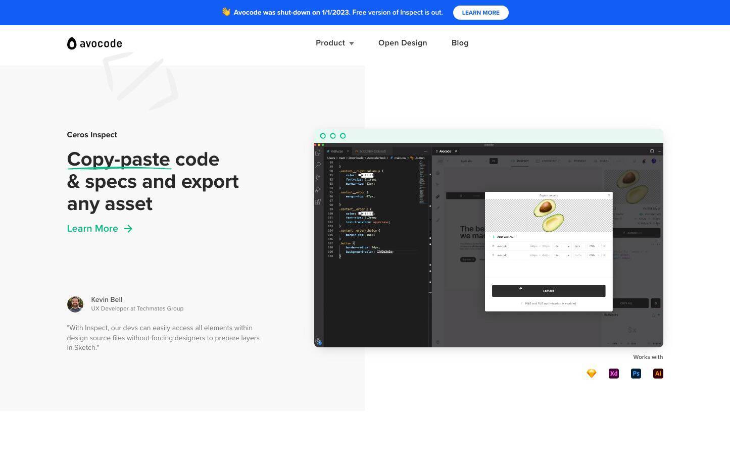Open the Extensions icon in editor sidebar
730x471 pixels.
pyautogui.click(x=318, y=202)
